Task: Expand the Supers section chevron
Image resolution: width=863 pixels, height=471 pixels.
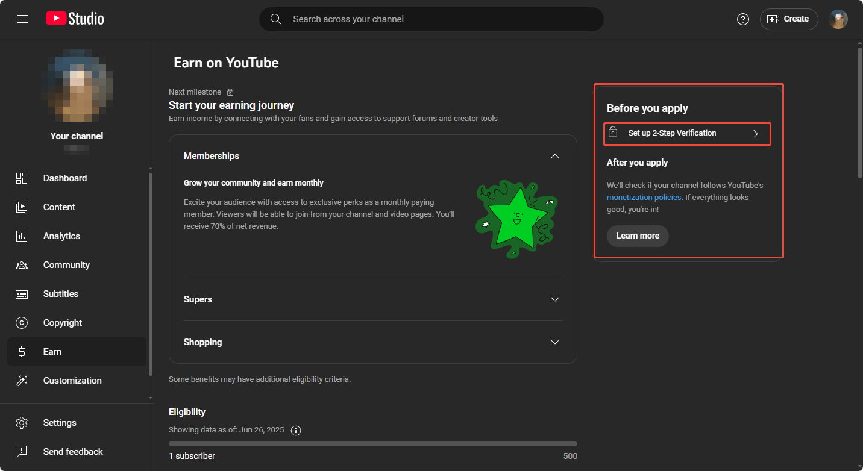Action: click(555, 299)
